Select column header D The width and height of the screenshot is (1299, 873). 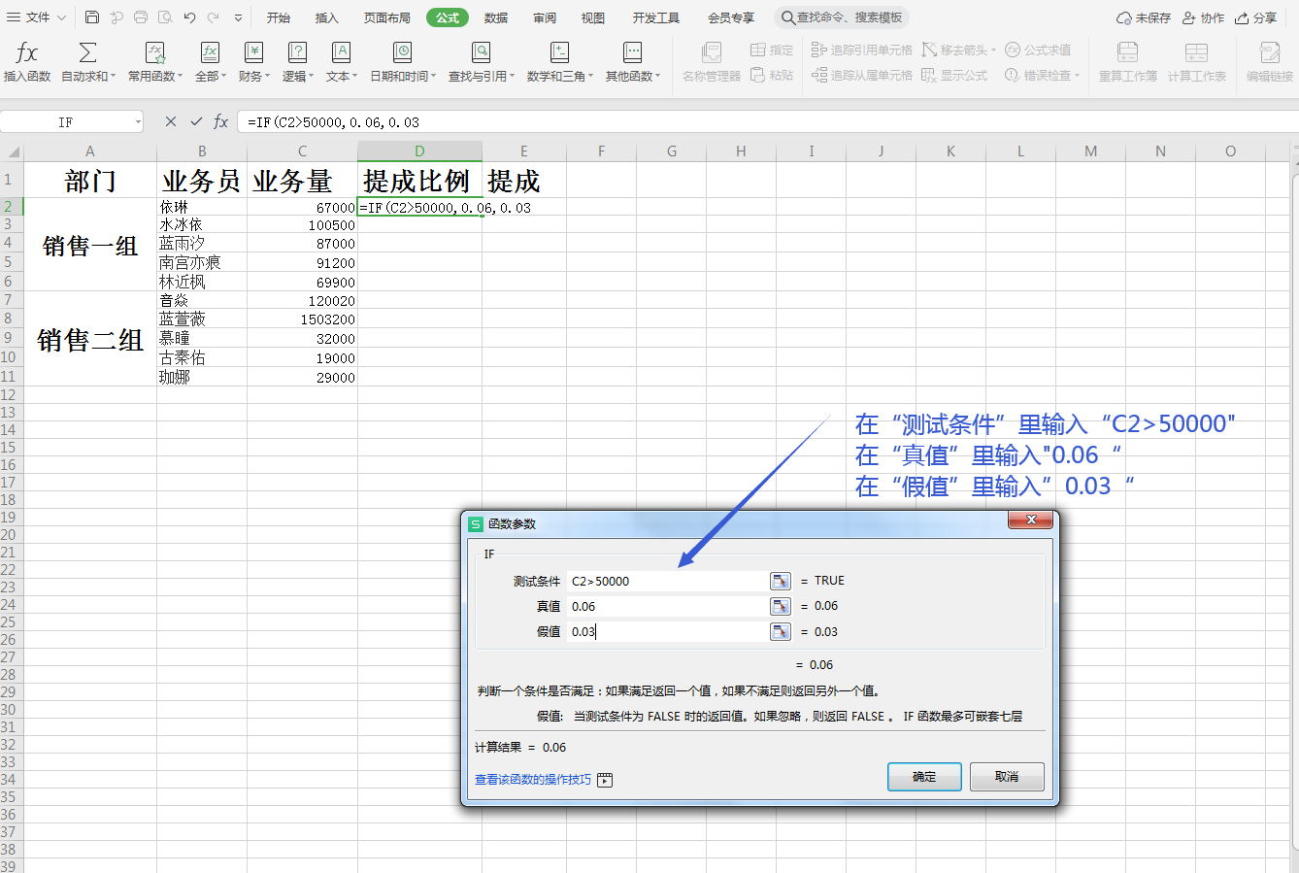pyautogui.click(x=419, y=151)
